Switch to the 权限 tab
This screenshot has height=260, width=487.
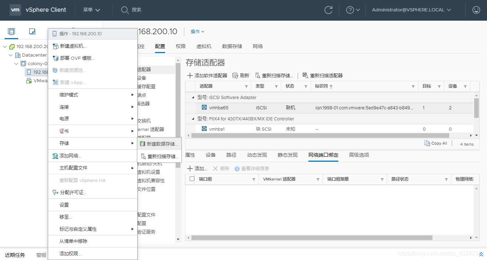(x=181, y=47)
